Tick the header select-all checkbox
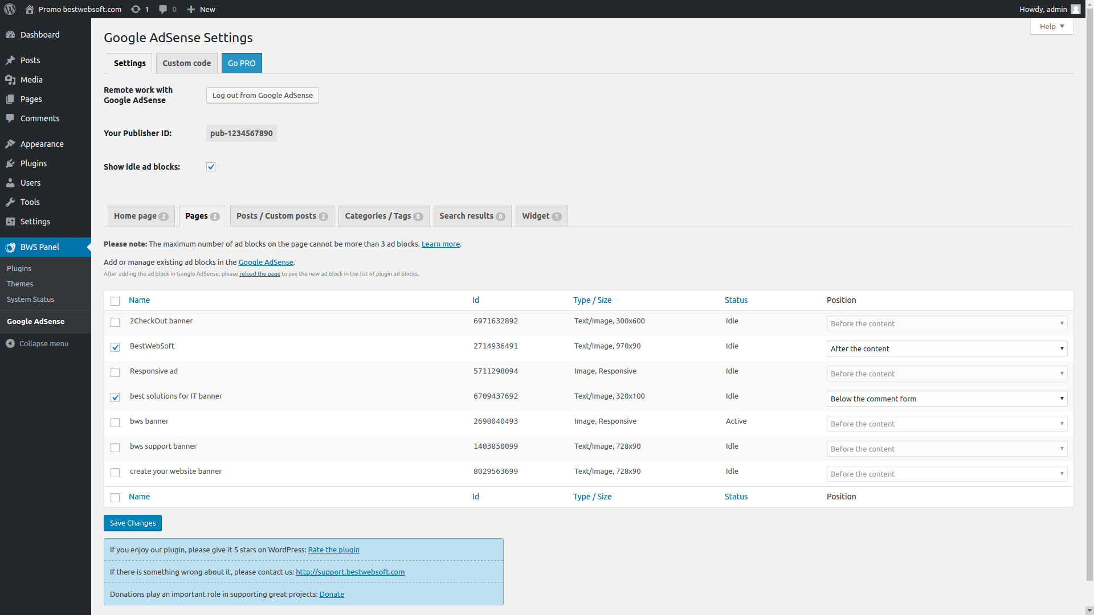The image size is (1094, 615). [115, 301]
